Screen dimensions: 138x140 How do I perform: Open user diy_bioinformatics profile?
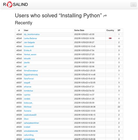point(32,34)
